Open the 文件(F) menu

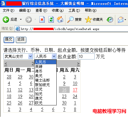[8, 10]
